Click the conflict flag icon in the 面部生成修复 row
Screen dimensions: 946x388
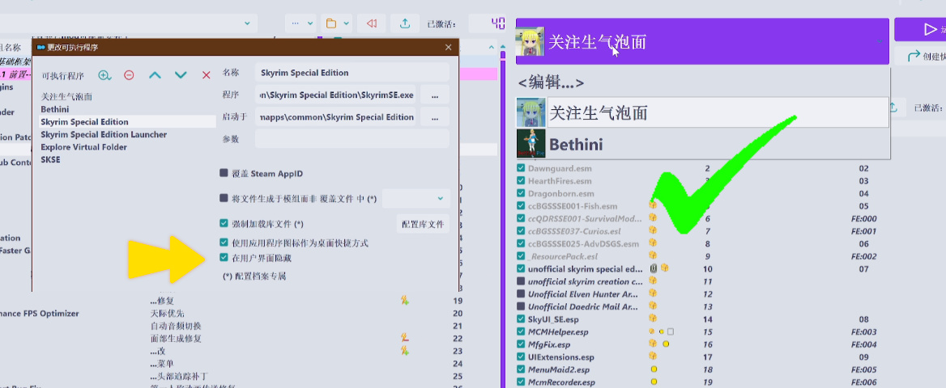coord(406,337)
